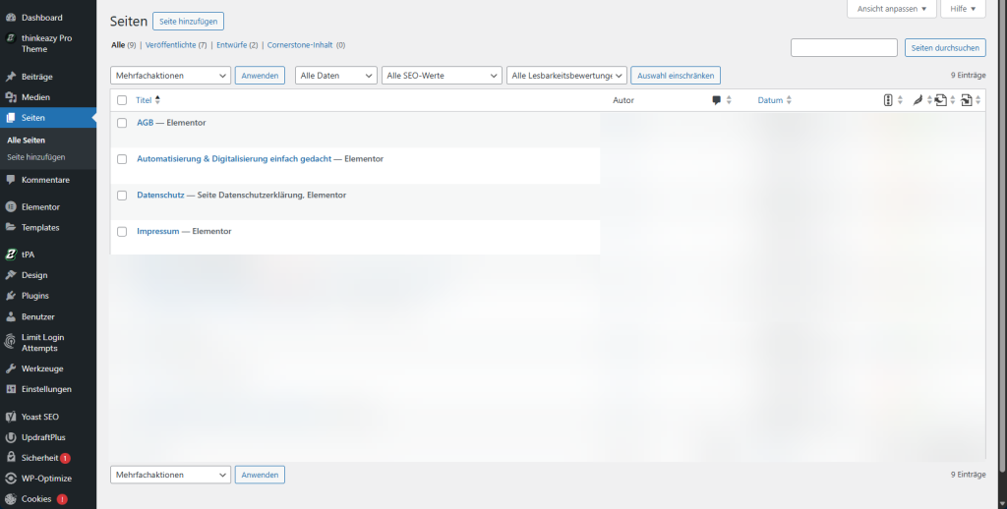Open Yoast SEO via sidebar icon
Screen dimensions: 1007x509
[x=11, y=417]
